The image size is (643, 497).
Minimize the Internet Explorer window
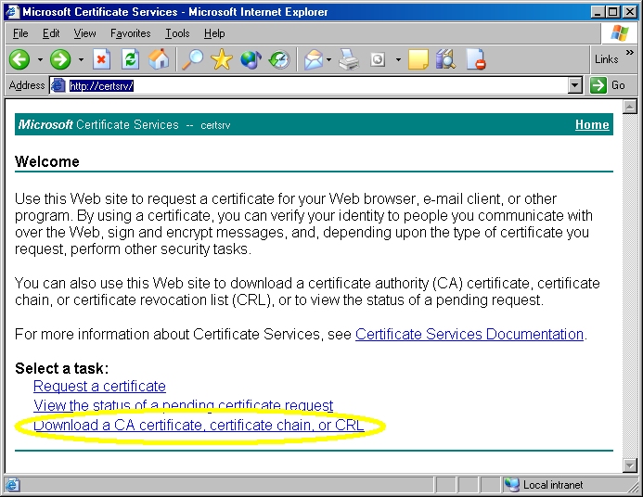tap(598, 12)
